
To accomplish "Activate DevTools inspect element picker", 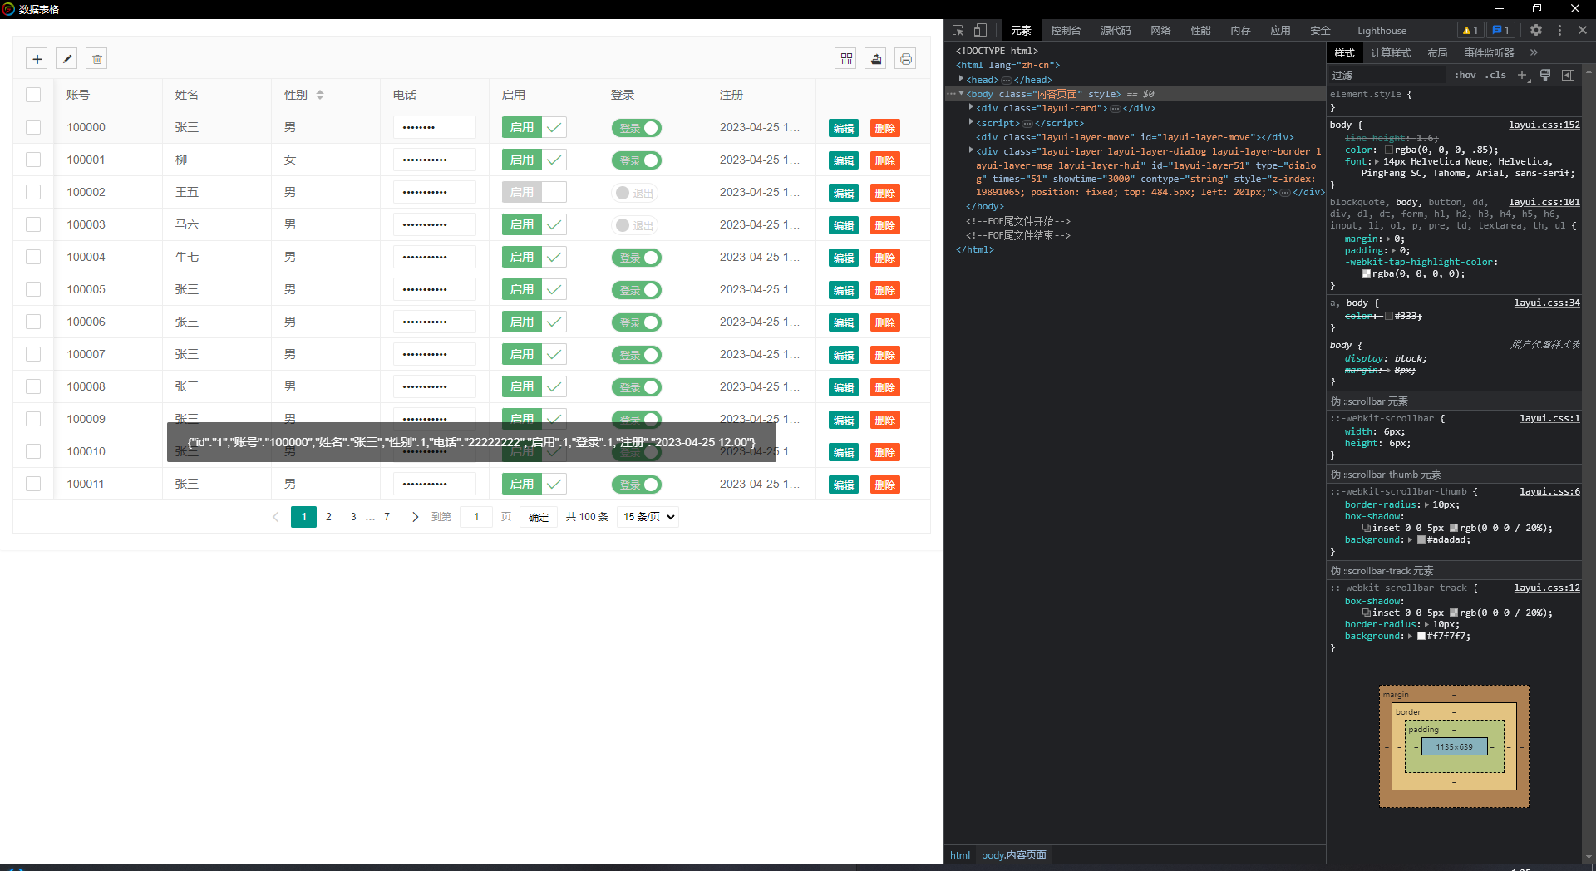I will click(958, 30).
